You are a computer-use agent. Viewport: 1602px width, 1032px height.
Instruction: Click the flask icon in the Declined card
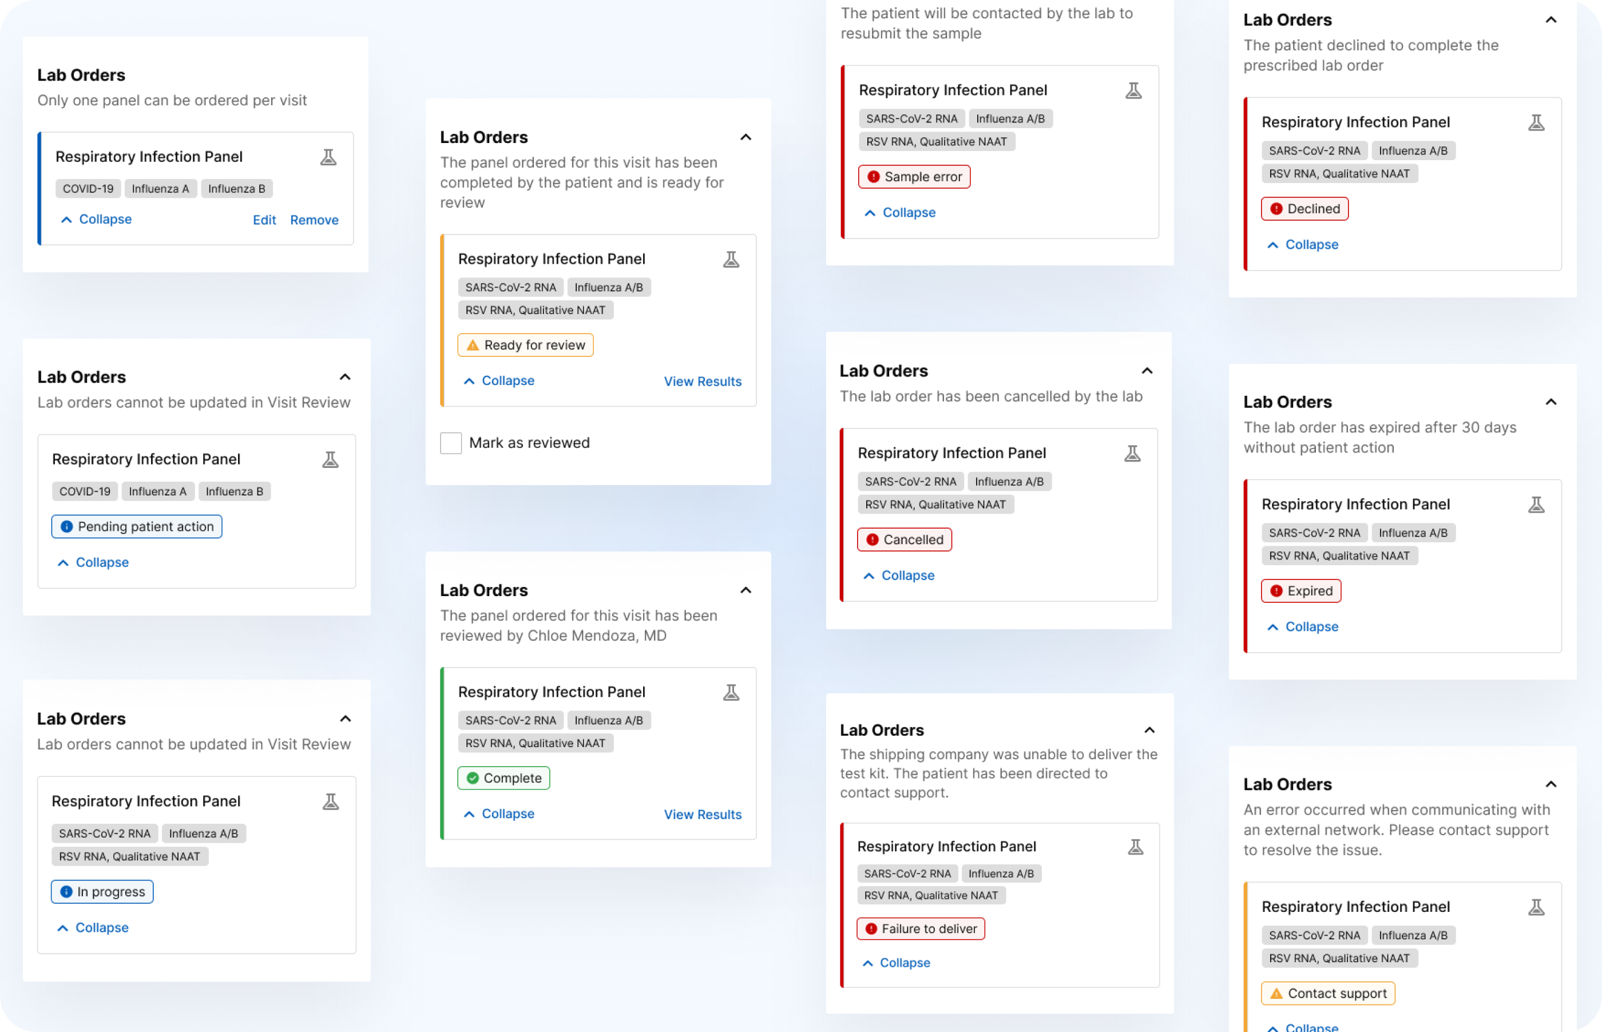(x=1536, y=122)
